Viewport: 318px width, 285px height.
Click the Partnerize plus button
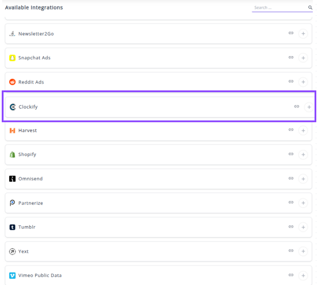tap(303, 203)
